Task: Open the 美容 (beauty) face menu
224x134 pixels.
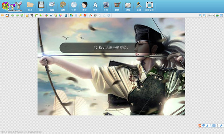Action: click(84, 6)
